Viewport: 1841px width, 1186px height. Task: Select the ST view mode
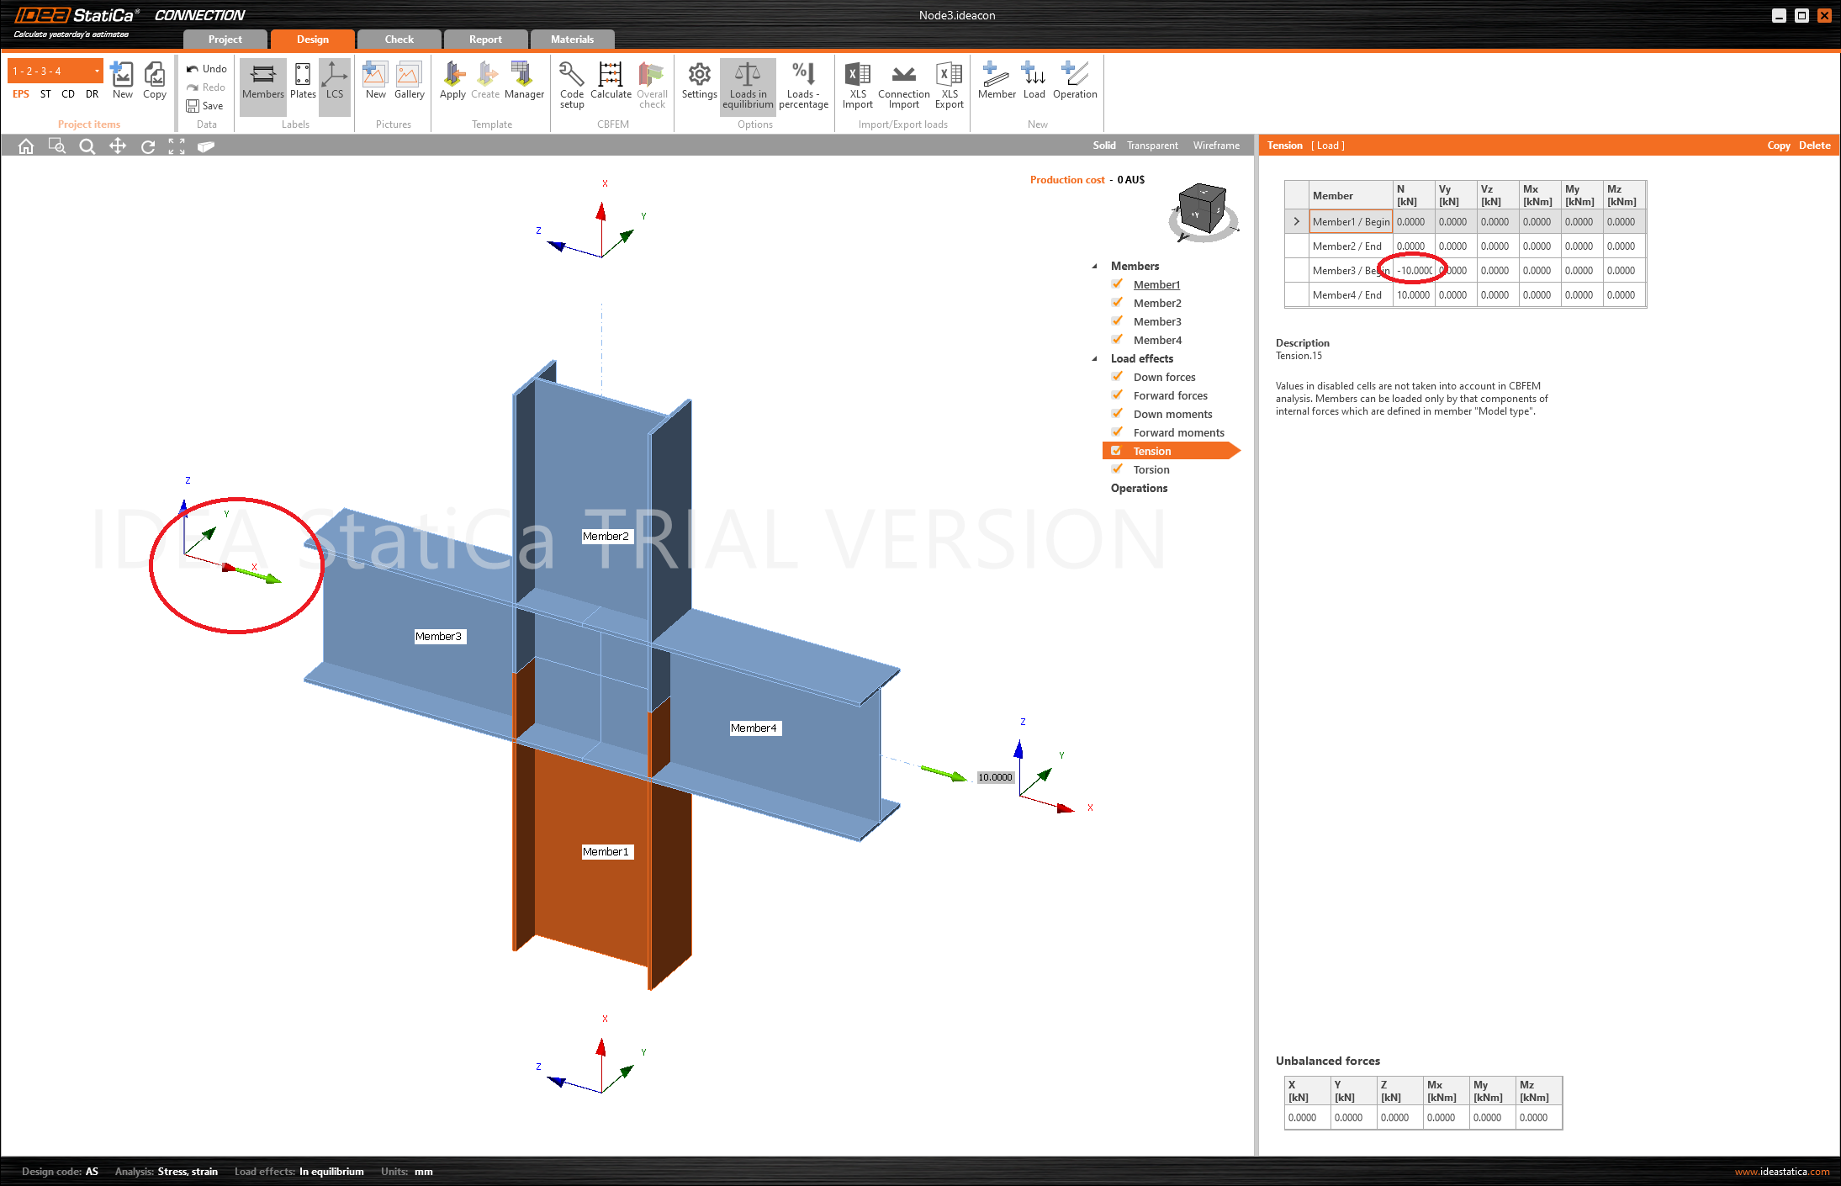point(45,94)
